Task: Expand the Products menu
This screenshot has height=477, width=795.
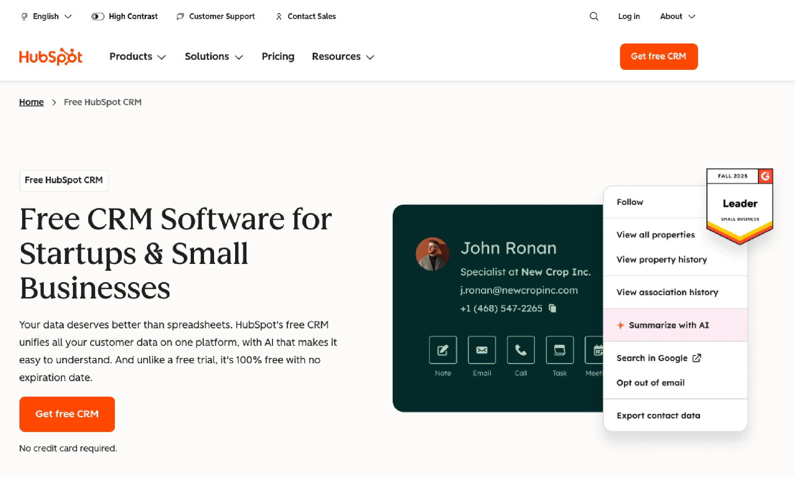Action: pos(137,57)
